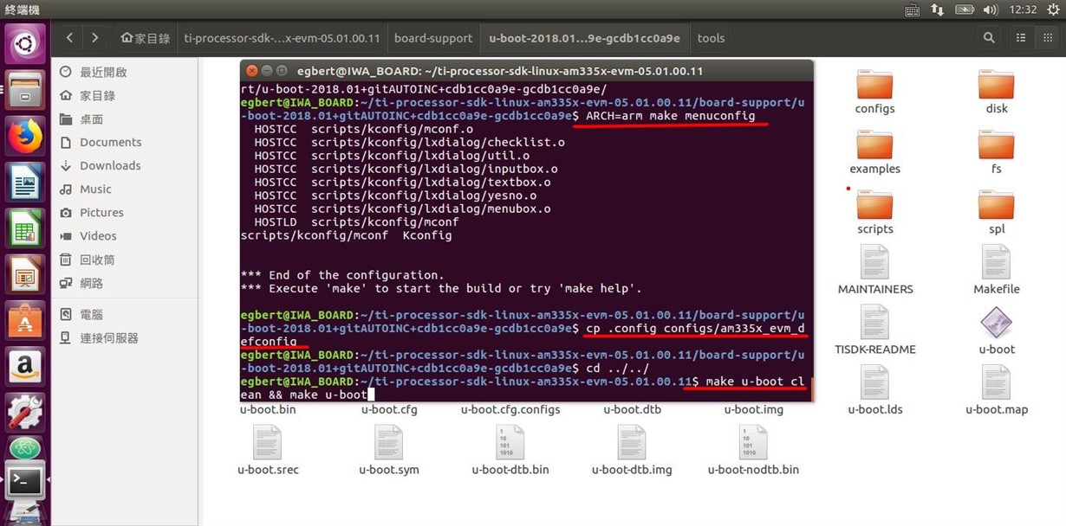Image resolution: width=1066 pixels, height=526 pixels.
Task: Go back in file manager
Action: [x=69, y=38]
